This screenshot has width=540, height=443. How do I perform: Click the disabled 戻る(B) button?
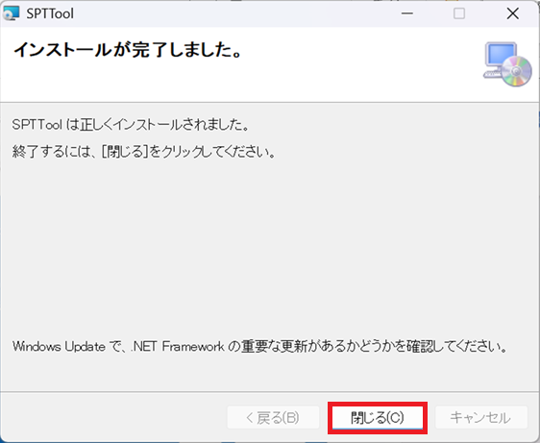click(273, 417)
